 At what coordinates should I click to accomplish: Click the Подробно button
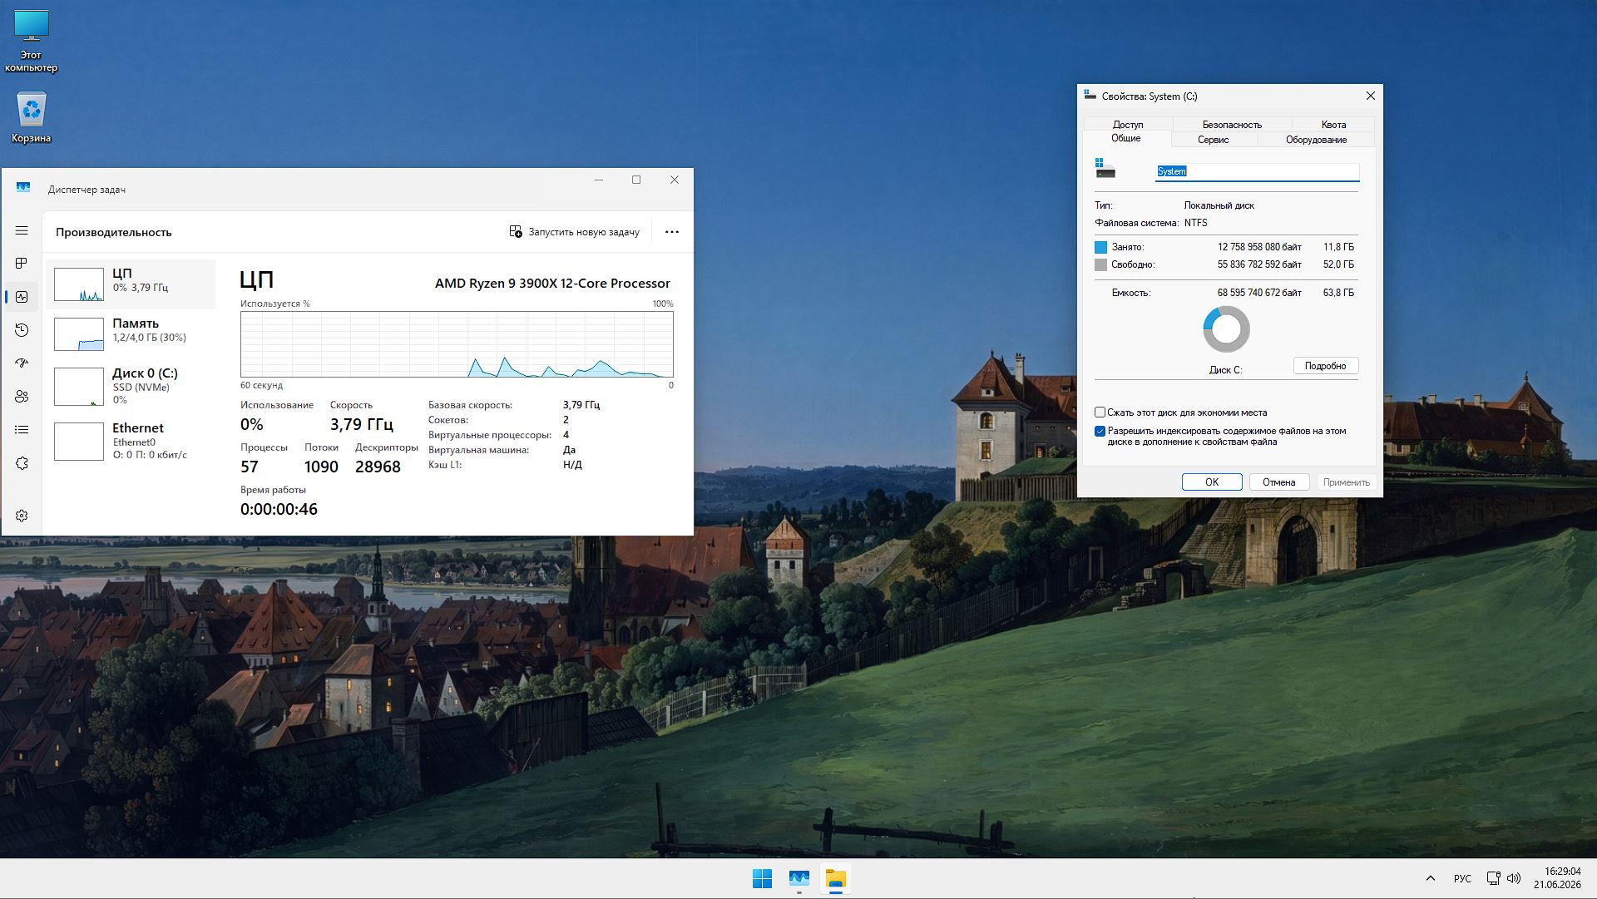[1325, 366]
